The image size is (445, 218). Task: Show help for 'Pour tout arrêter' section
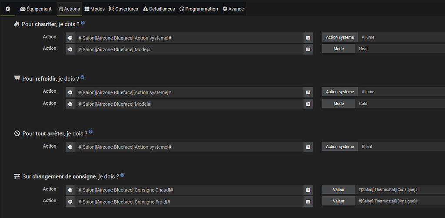coord(91,132)
